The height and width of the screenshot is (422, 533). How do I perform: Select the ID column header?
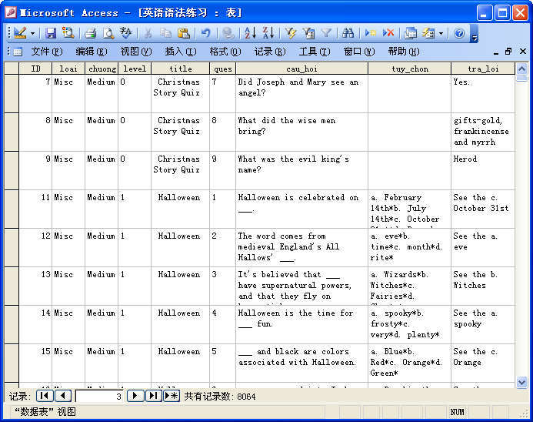(x=35, y=69)
